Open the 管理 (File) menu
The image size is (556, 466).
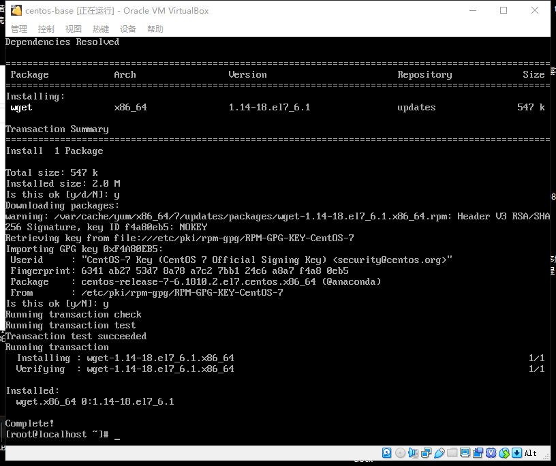tap(18, 29)
